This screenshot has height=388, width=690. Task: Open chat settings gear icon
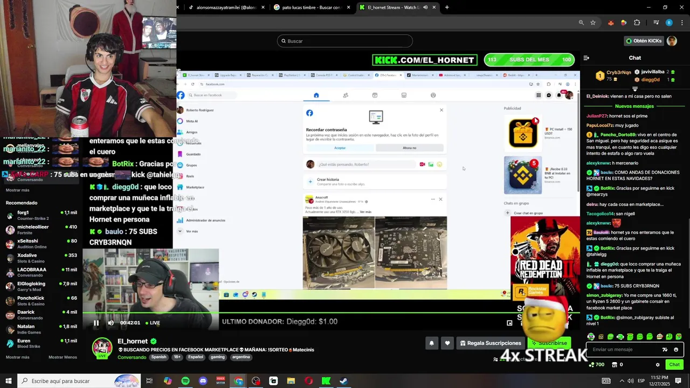(658, 365)
